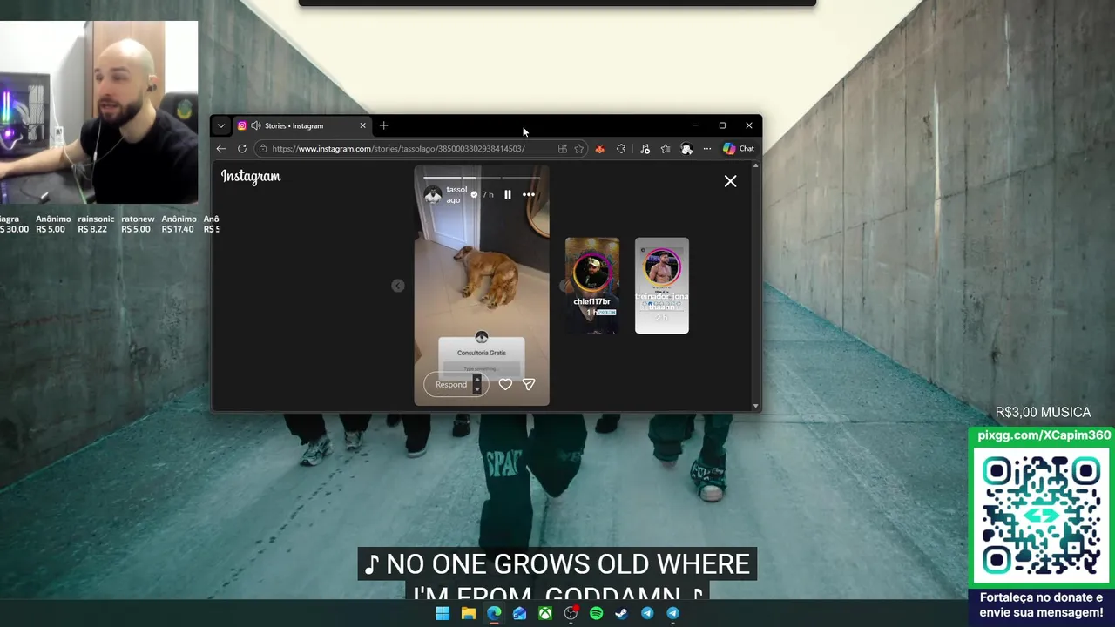1115x627 pixels.
Task: Go to the previous story with left arrow
Action: point(398,286)
